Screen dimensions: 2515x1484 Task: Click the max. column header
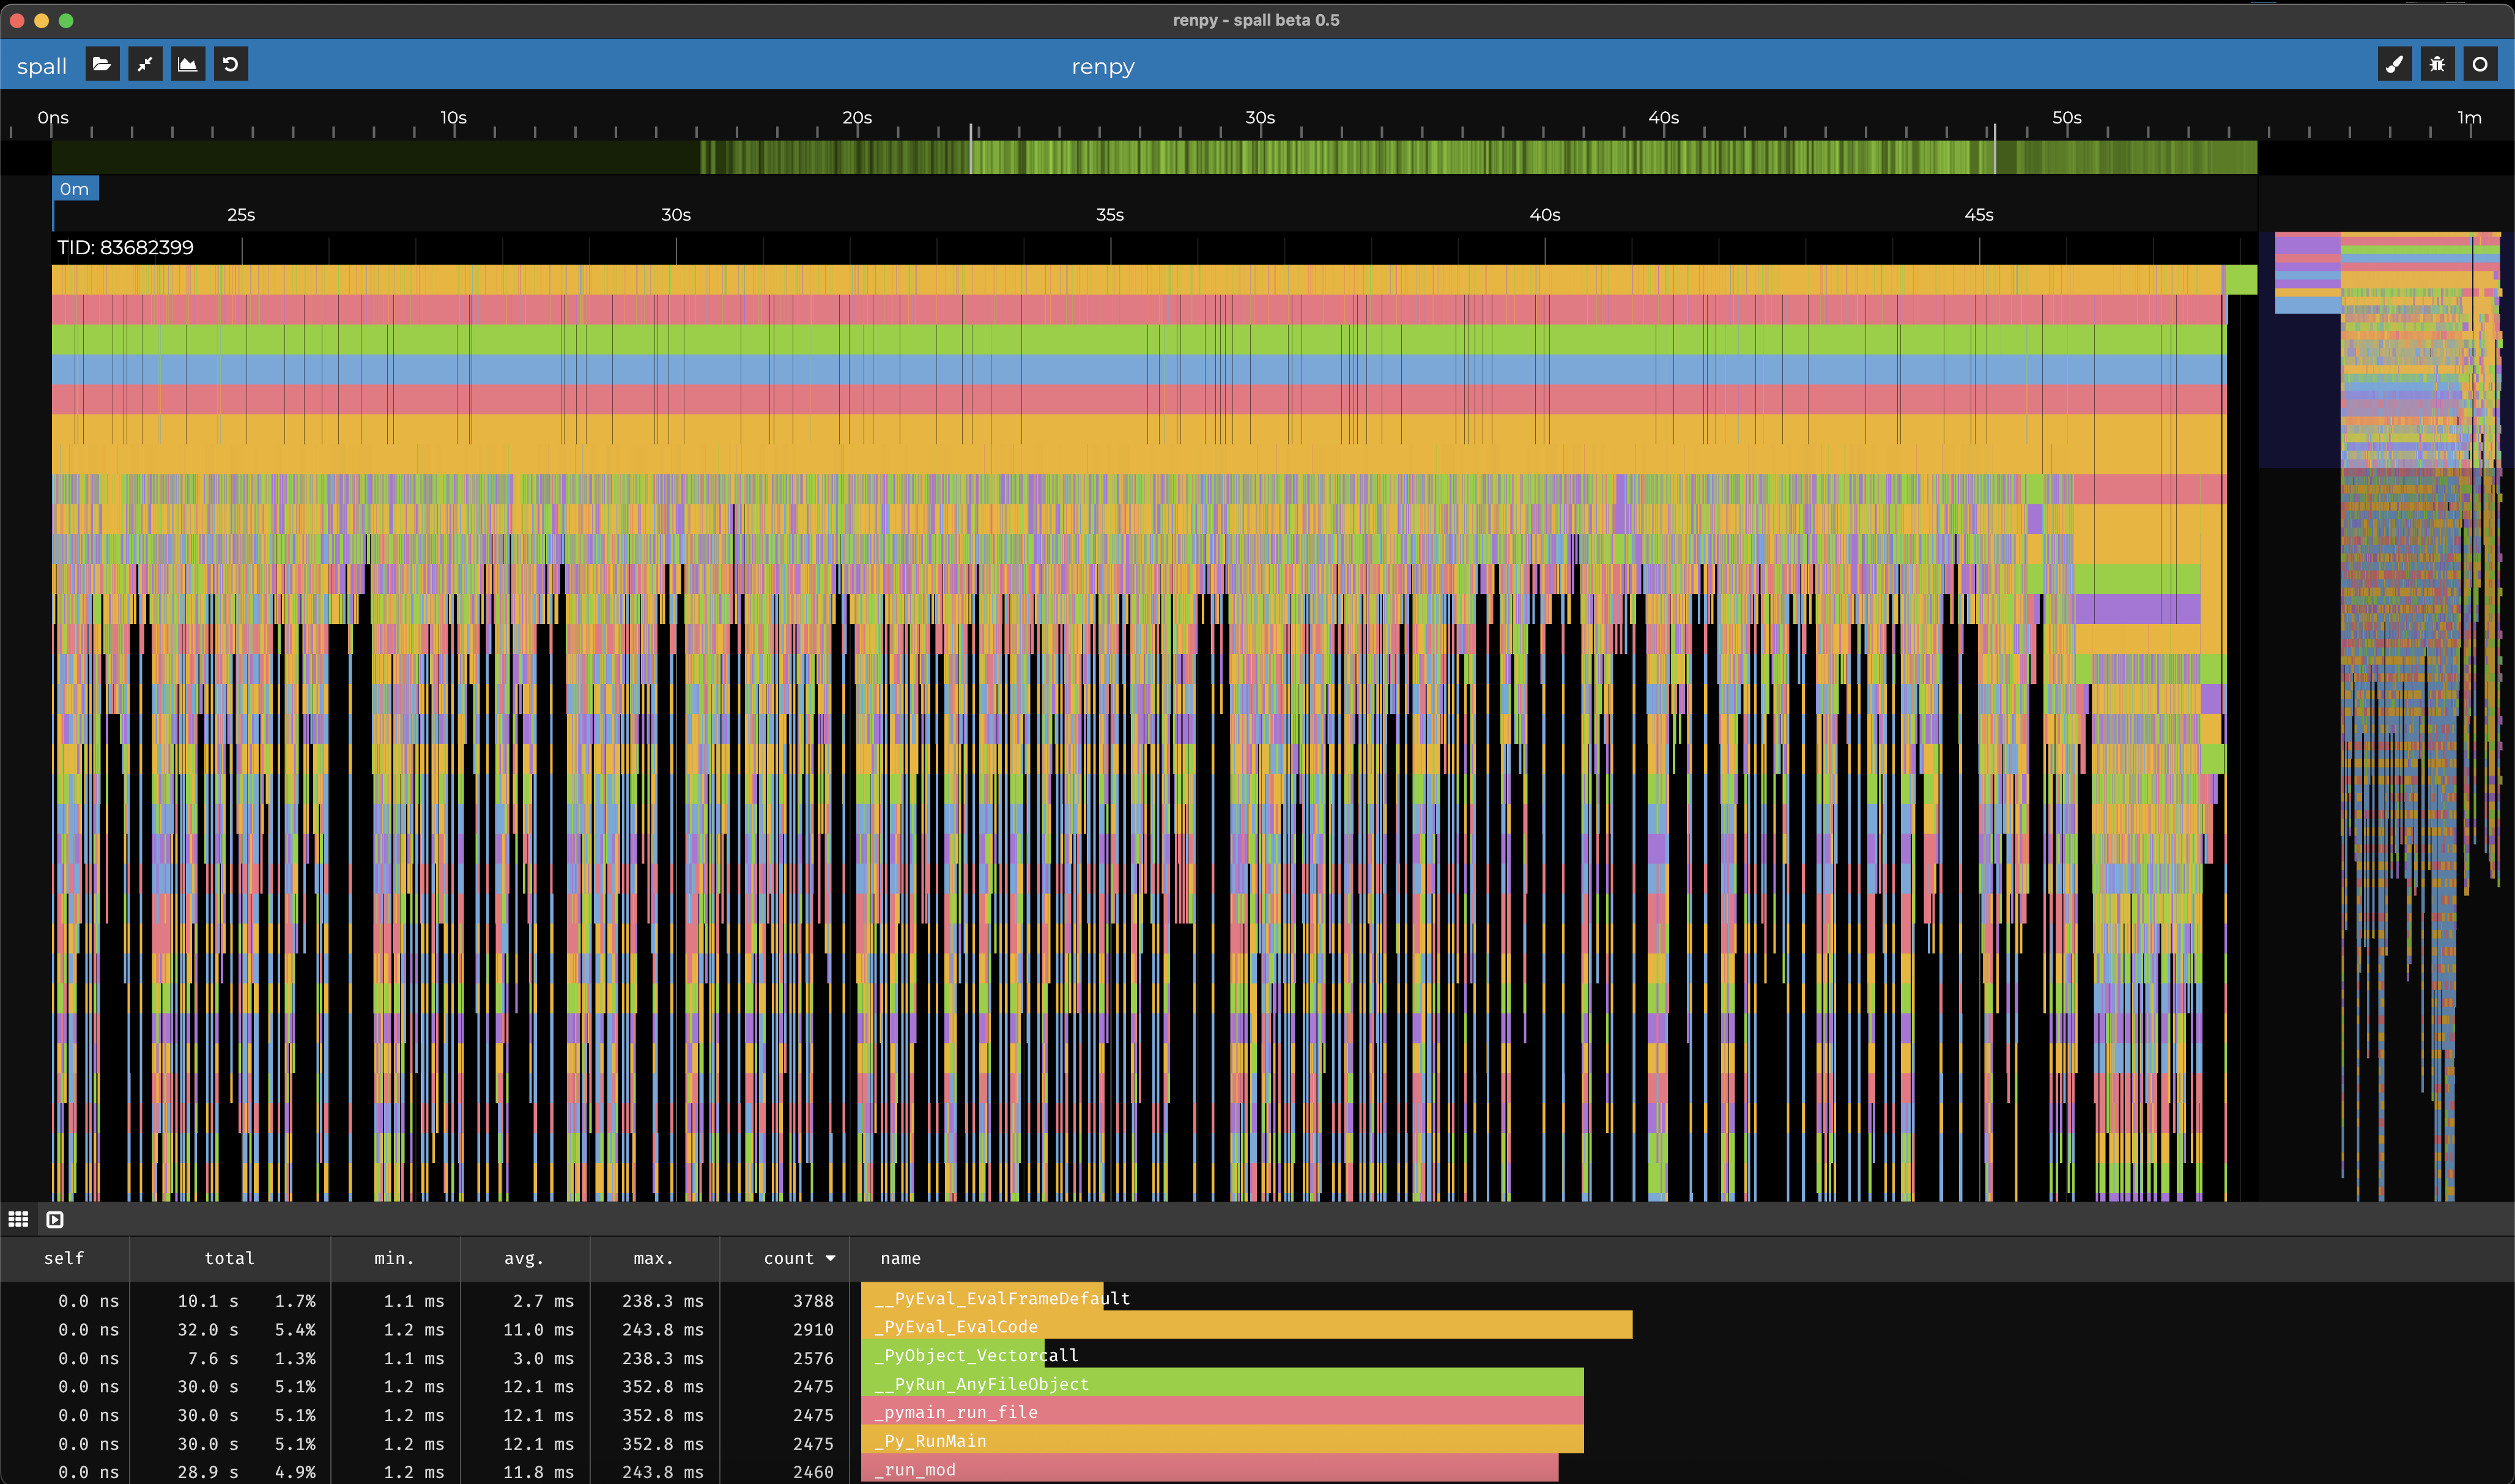[x=653, y=1258]
